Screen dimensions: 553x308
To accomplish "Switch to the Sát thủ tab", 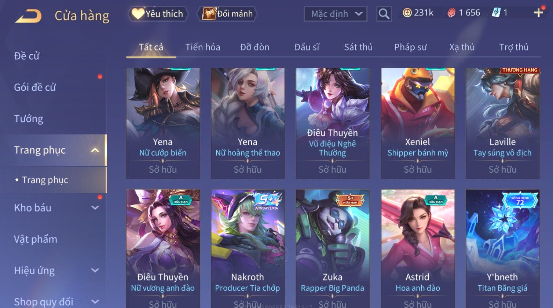I will tap(358, 47).
